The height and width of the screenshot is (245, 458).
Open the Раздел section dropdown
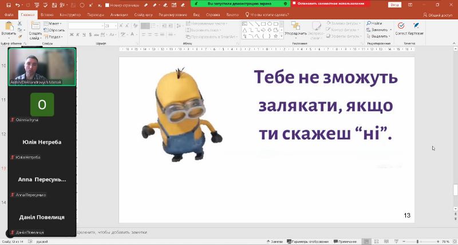click(x=53, y=37)
